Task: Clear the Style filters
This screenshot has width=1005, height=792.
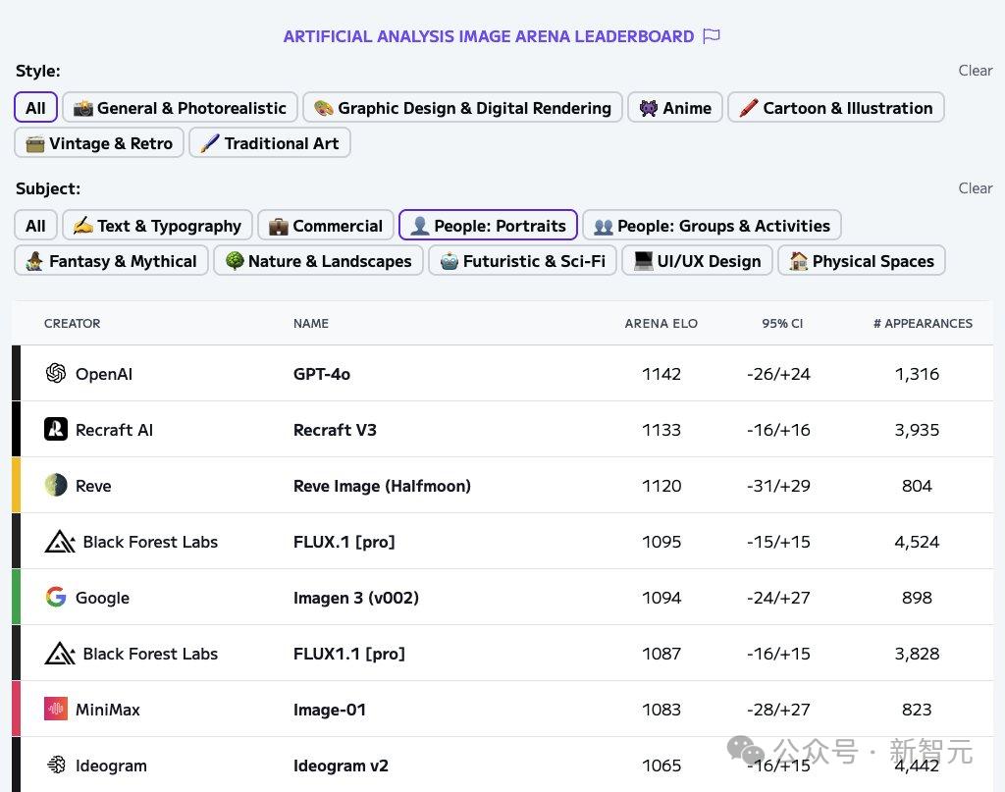Action: tap(976, 71)
